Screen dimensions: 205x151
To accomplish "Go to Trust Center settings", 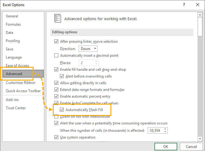I will click(x=16, y=108).
